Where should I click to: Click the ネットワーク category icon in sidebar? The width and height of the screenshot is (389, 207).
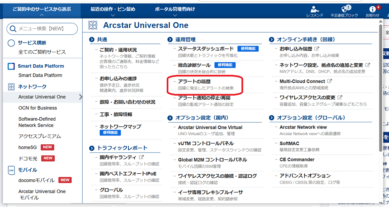pos(11,87)
